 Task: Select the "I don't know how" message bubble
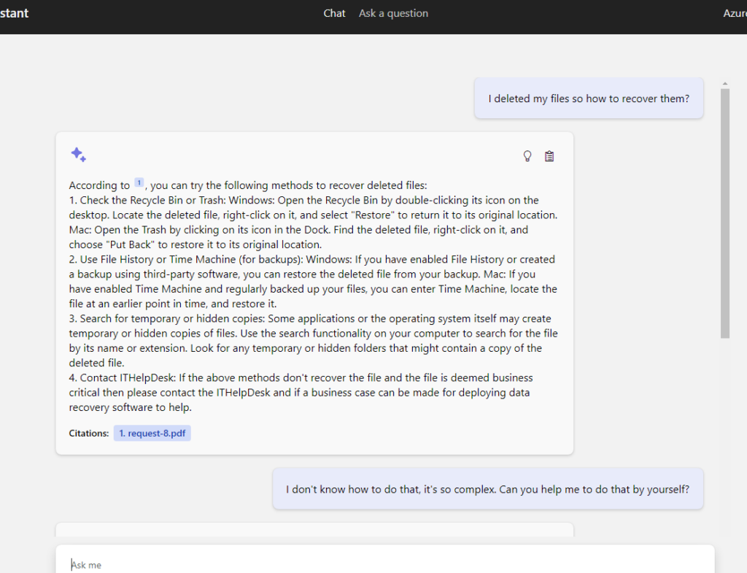[487, 489]
